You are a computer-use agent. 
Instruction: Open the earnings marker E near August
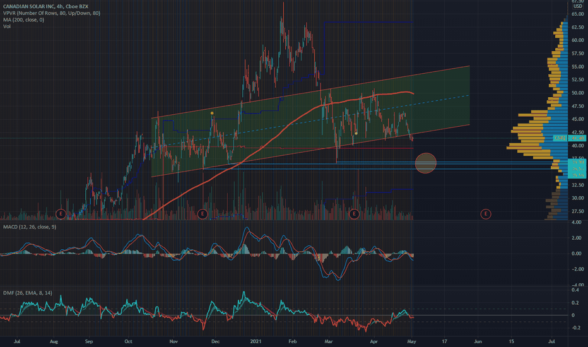[x=61, y=214]
